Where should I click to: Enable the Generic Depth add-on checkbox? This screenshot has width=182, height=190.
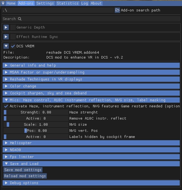coord(13,27)
